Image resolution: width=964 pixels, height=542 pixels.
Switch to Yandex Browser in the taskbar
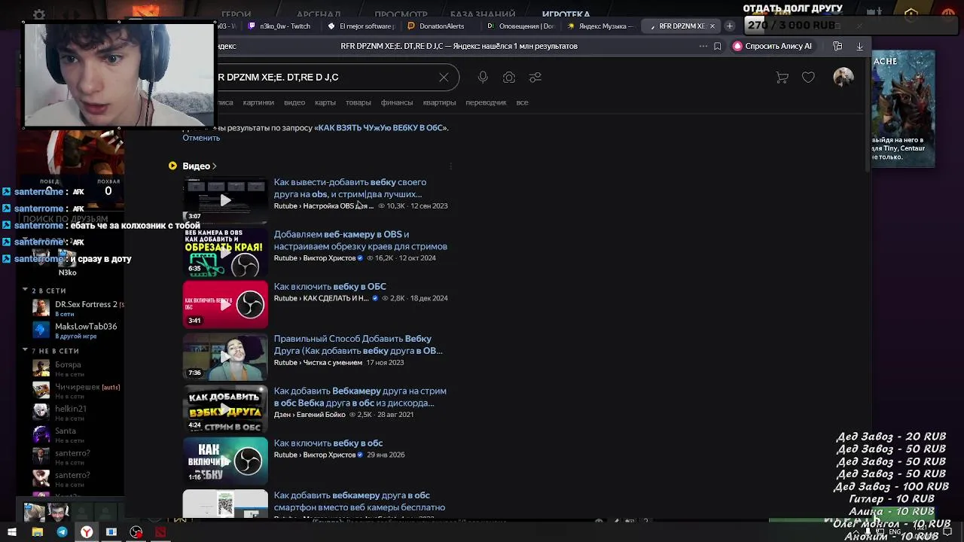click(87, 532)
